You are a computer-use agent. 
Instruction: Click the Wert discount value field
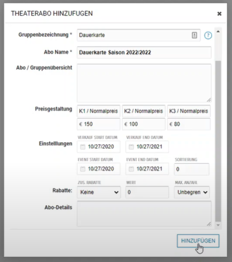(x=147, y=192)
